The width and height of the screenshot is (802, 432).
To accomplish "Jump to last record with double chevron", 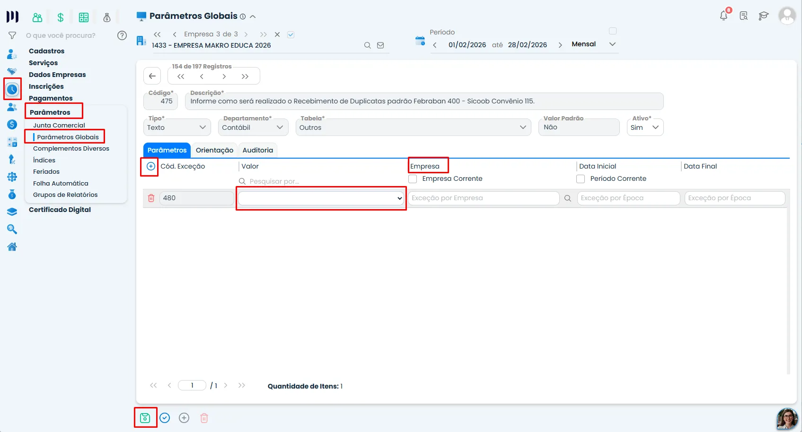I will pos(245,76).
